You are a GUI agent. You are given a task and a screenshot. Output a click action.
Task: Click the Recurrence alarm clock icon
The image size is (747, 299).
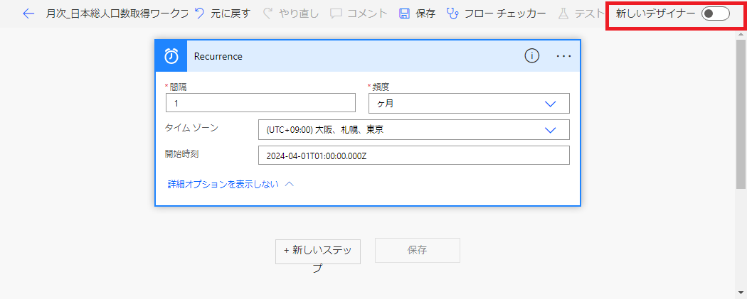click(x=171, y=56)
